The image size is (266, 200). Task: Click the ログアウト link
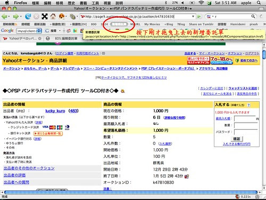(252, 53)
